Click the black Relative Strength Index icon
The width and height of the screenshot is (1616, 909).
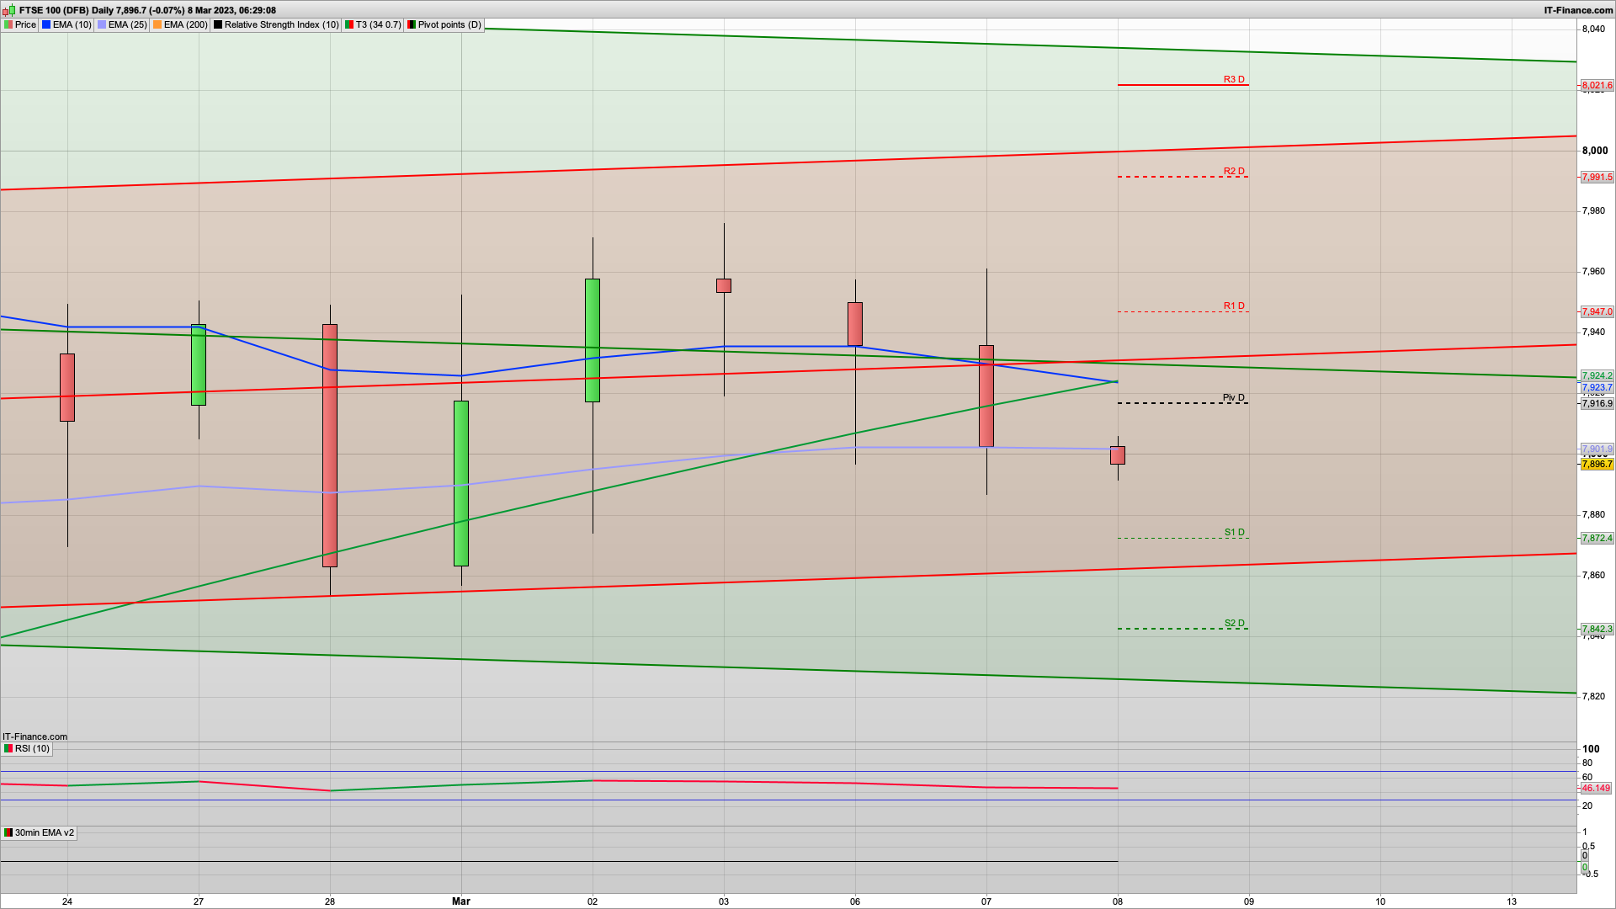pyautogui.click(x=218, y=24)
